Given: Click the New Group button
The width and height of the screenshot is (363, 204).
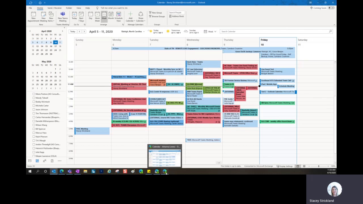Looking at the screenshot, I should [x=155, y=13].
